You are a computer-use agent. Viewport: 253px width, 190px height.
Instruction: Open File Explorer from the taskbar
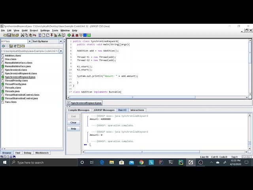[x=111, y=162]
